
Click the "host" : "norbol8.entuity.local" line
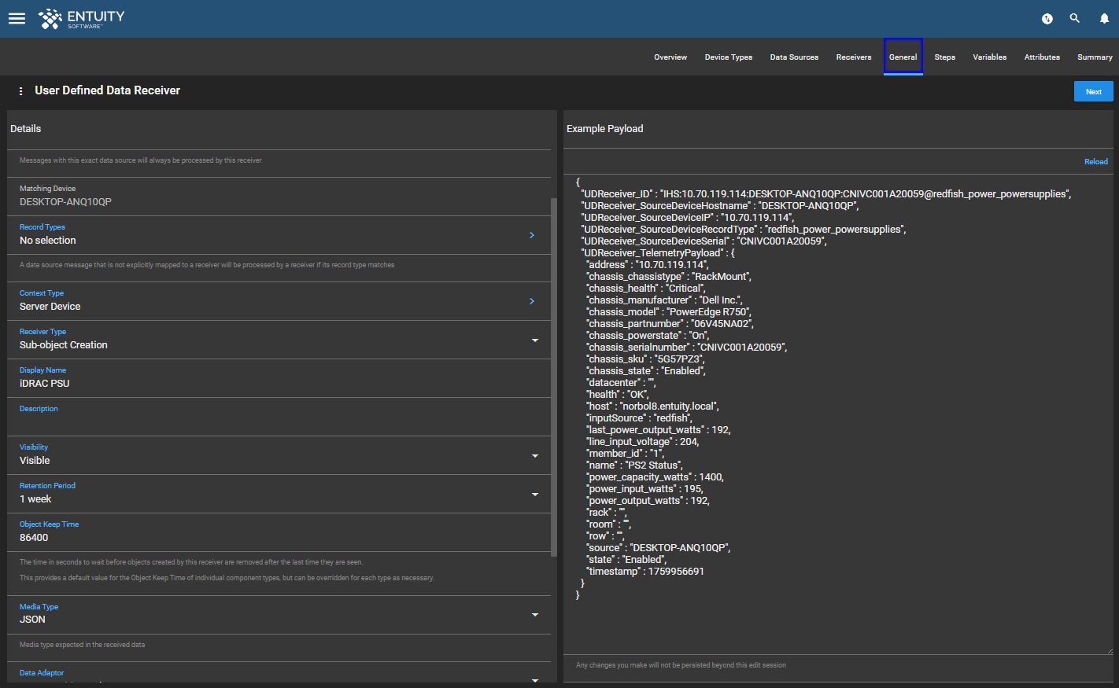[x=652, y=407]
